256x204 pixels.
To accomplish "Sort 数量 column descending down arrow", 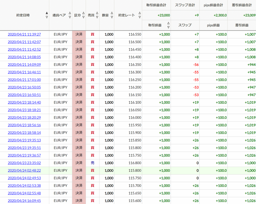I will (x=112, y=17).
